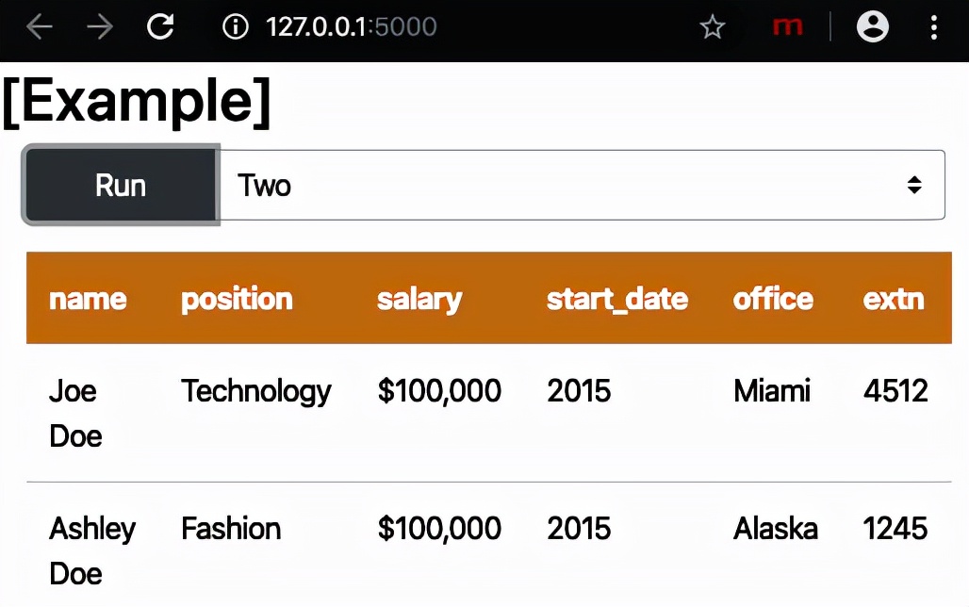
Task: Open the user profile icon
Action: point(873,27)
